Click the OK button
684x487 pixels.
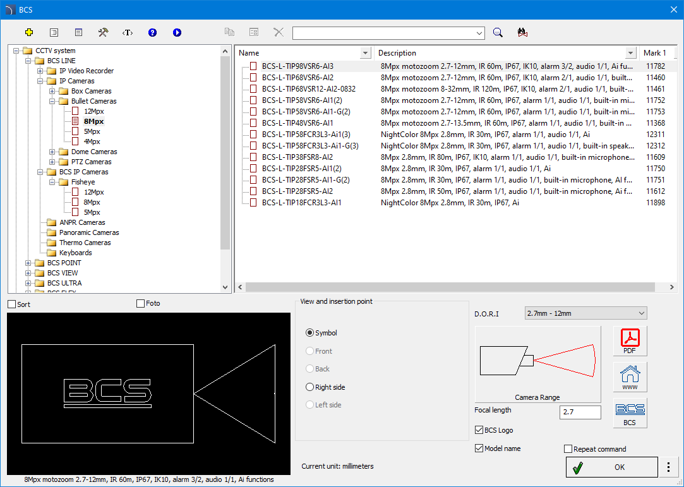(611, 467)
